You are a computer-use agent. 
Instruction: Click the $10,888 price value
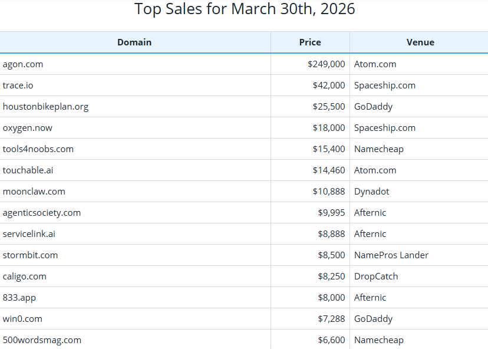coord(329,192)
